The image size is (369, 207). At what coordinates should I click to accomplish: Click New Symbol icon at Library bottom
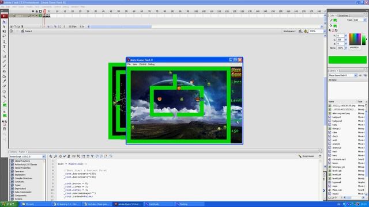pos(330,198)
